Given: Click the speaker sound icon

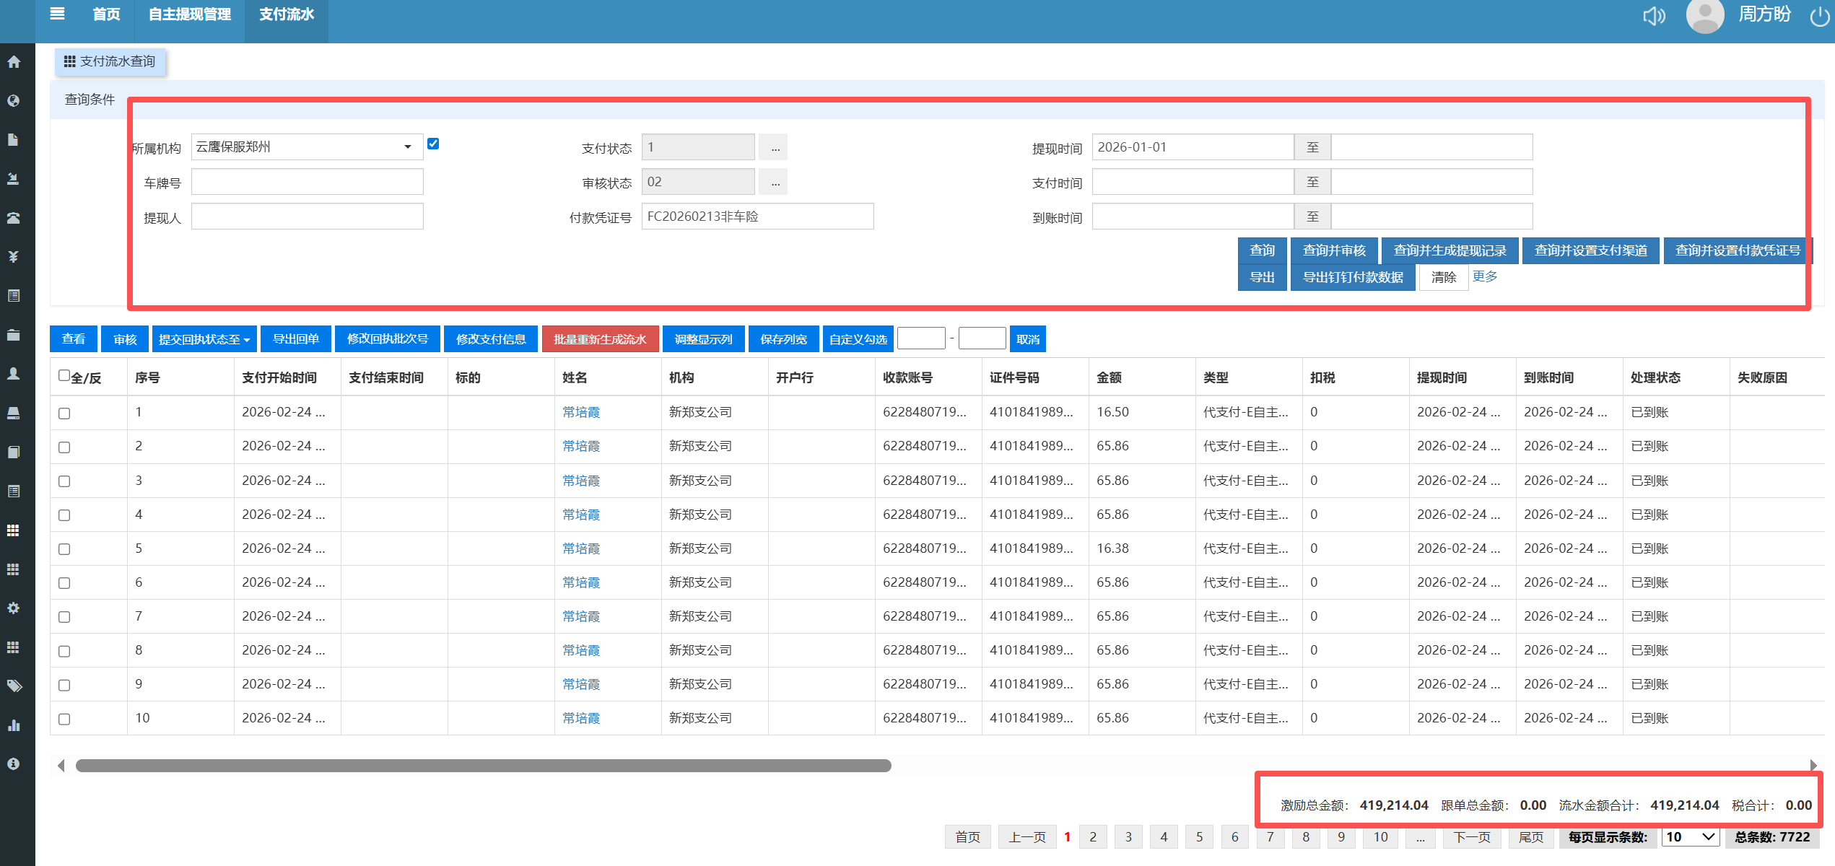Looking at the screenshot, I should [x=1653, y=15].
